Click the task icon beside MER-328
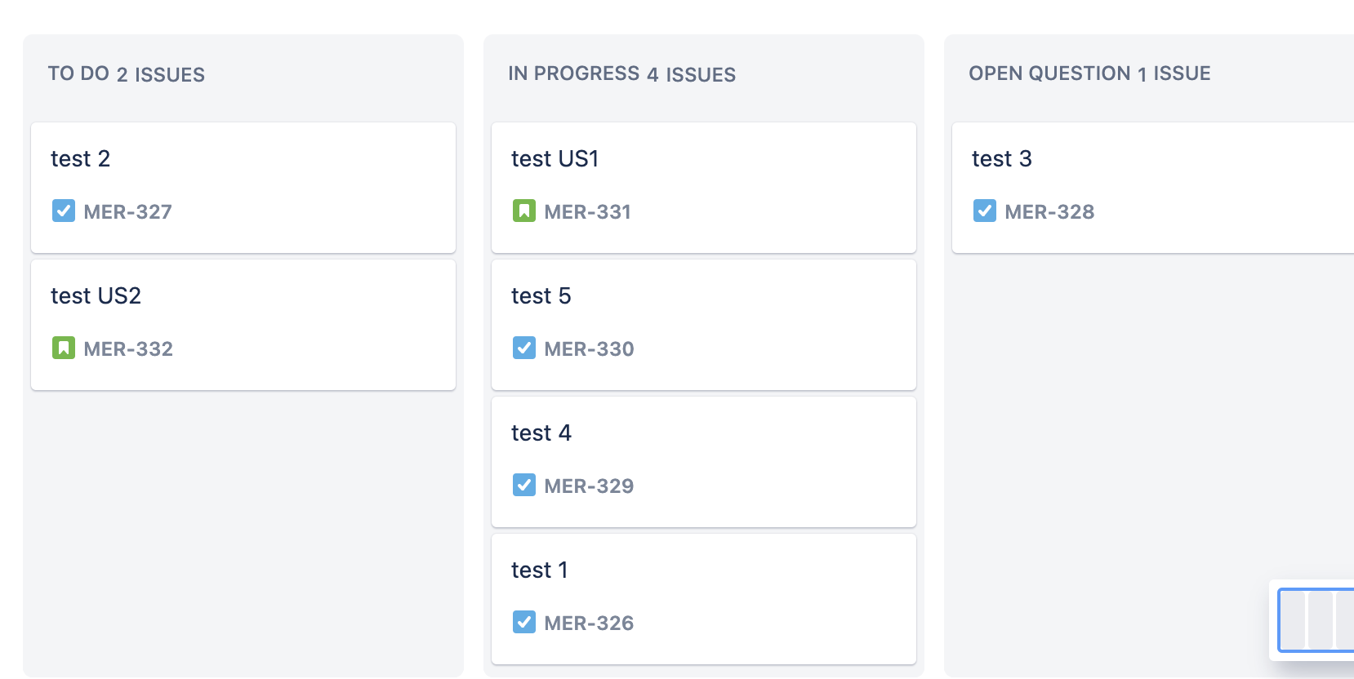Viewport: 1354px width, 679px height. coord(985,211)
